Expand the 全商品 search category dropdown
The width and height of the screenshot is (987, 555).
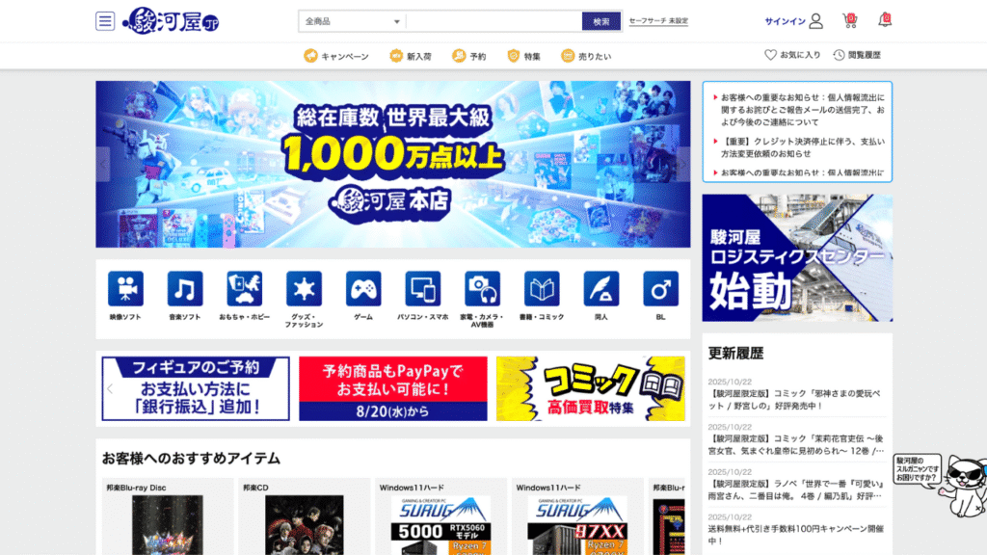(x=352, y=21)
